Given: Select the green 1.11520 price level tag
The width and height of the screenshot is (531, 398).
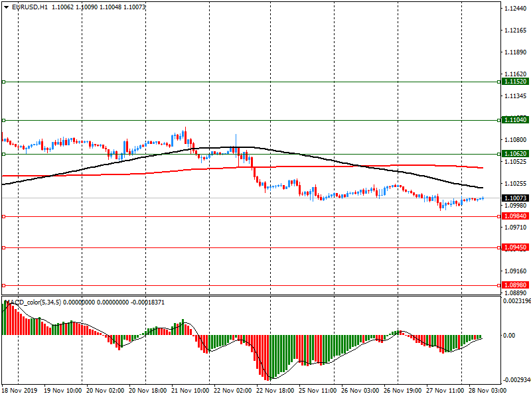Looking at the screenshot, I should (515, 82).
